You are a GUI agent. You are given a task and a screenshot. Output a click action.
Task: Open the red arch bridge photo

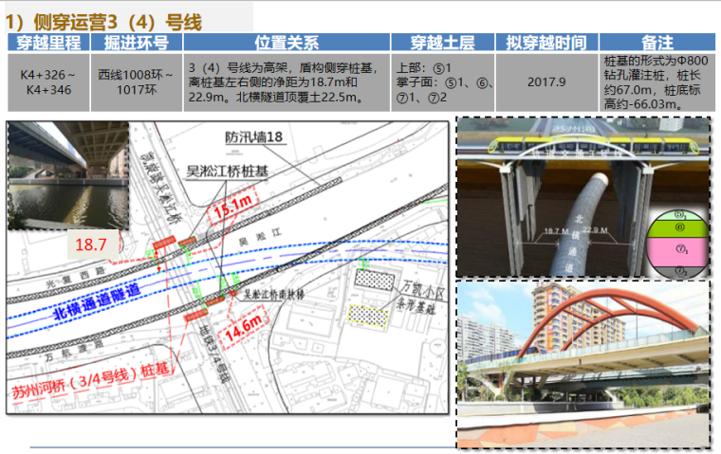pos(582,363)
